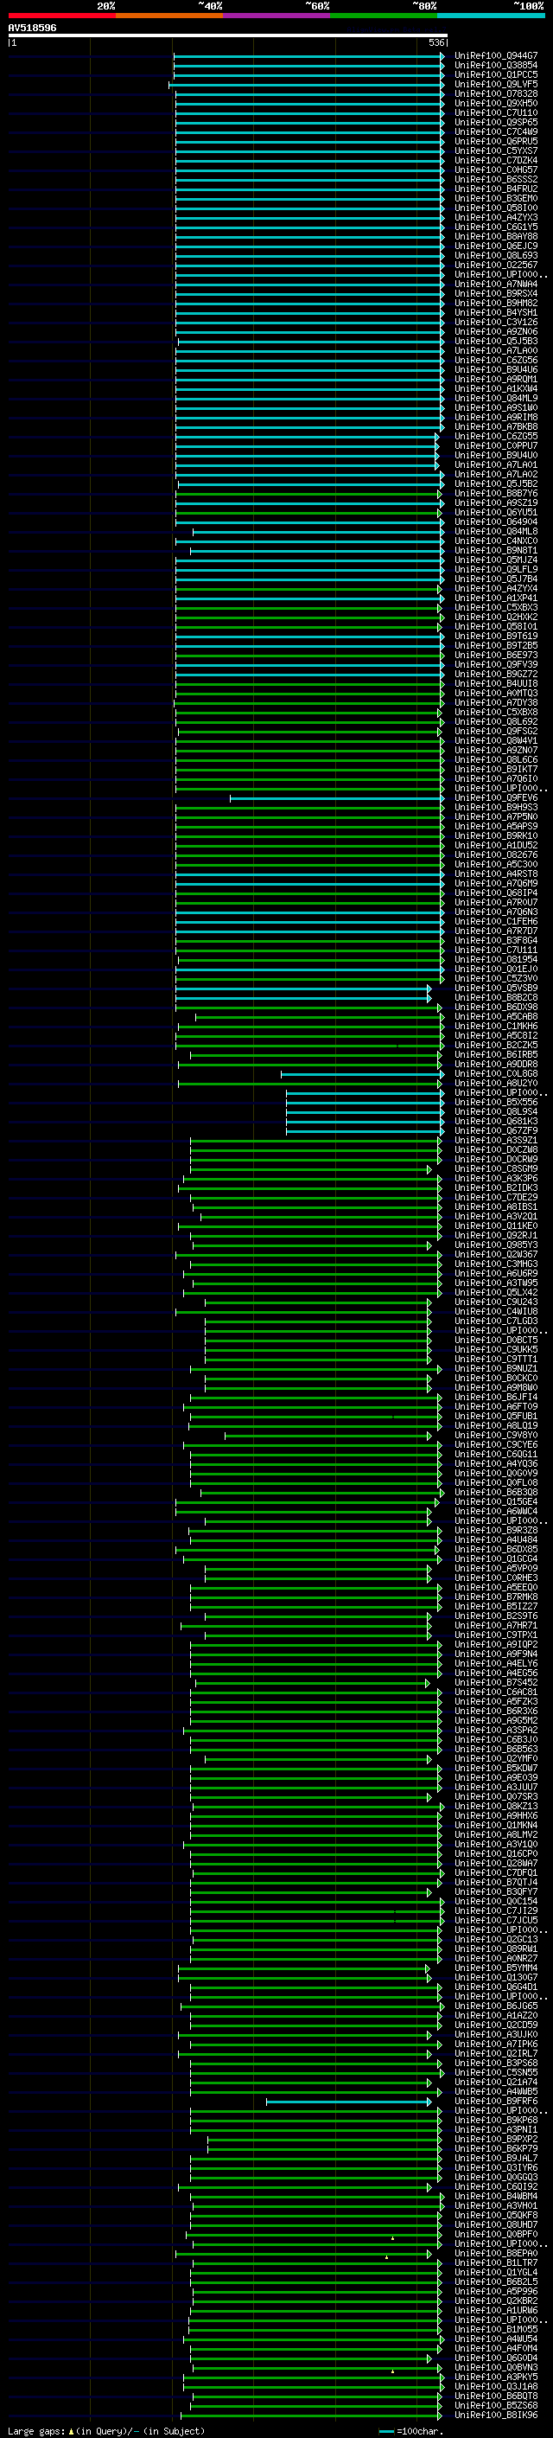The height and width of the screenshot is (2438, 553).
Task: Select the UniRef100_B4WBM4 label
Action: tap(496, 2197)
